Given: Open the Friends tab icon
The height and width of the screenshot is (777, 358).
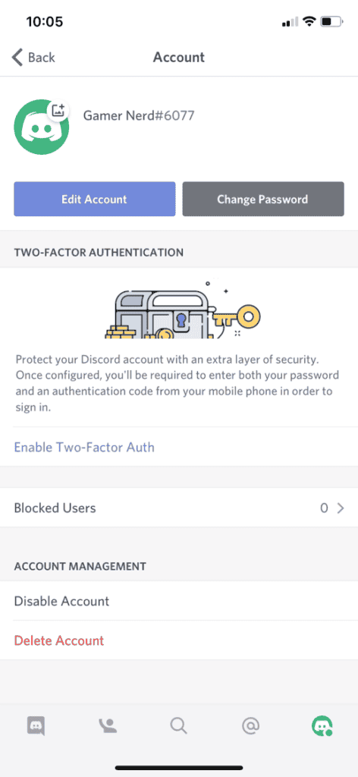Looking at the screenshot, I should pos(108,725).
